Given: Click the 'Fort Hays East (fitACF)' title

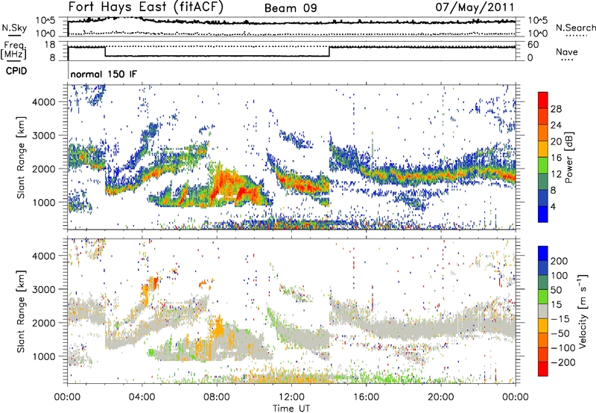Looking at the screenshot, I should pos(146,7).
